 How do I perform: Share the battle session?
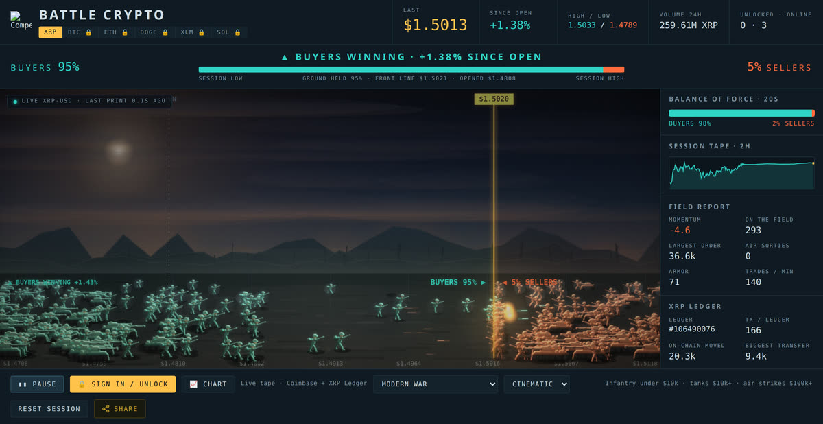point(120,409)
